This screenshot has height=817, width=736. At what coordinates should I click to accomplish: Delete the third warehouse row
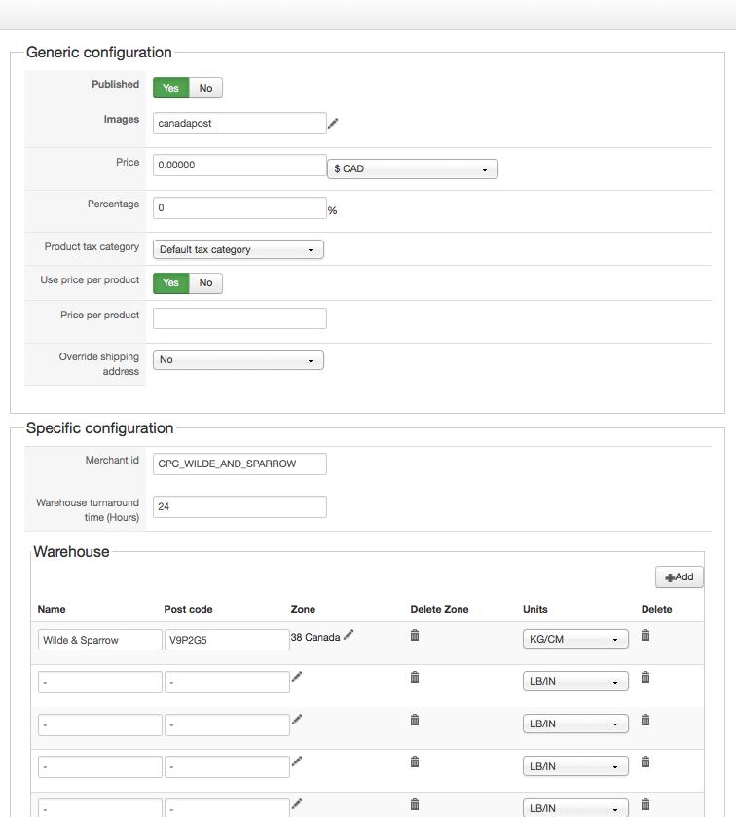[x=644, y=720]
